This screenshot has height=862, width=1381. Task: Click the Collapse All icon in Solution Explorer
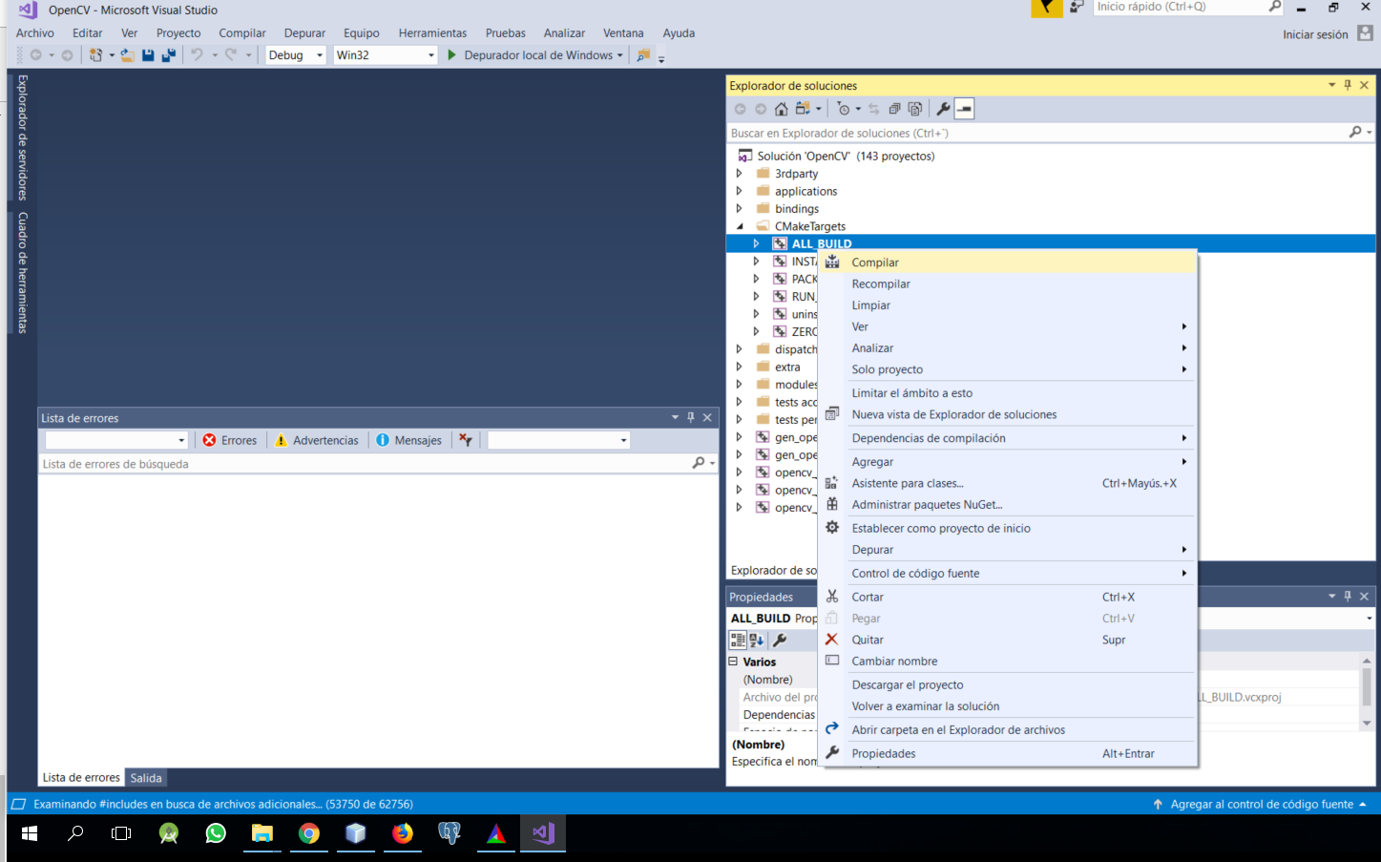[x=894, y=109]
